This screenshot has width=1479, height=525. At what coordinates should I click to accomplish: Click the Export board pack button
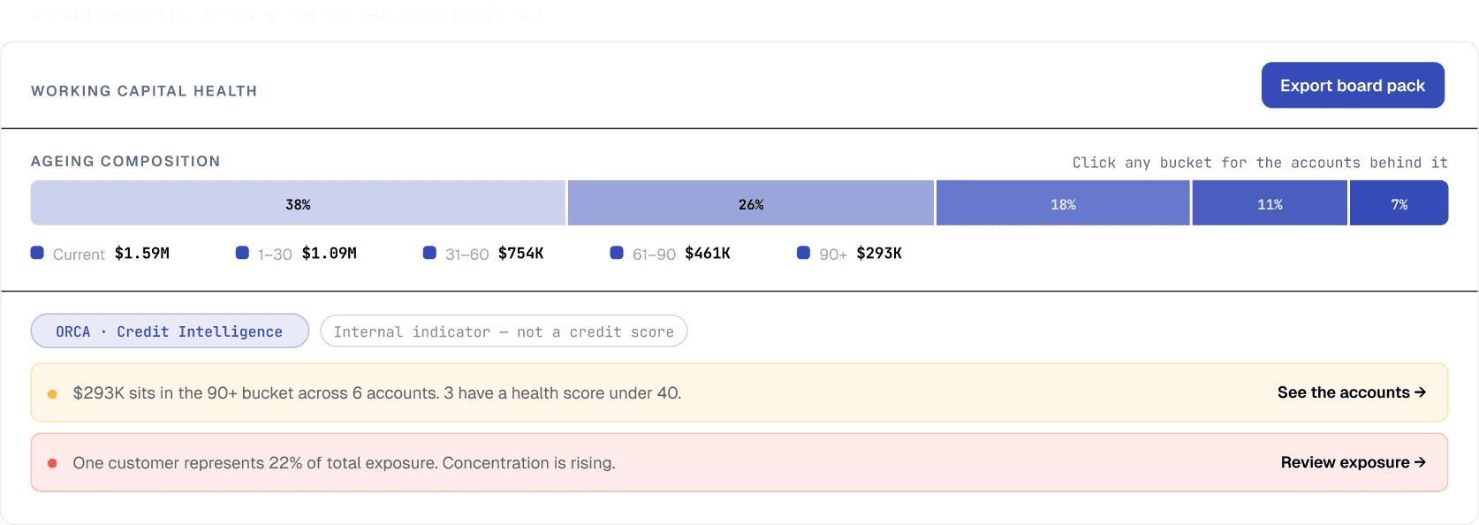tap(1353, 86)
